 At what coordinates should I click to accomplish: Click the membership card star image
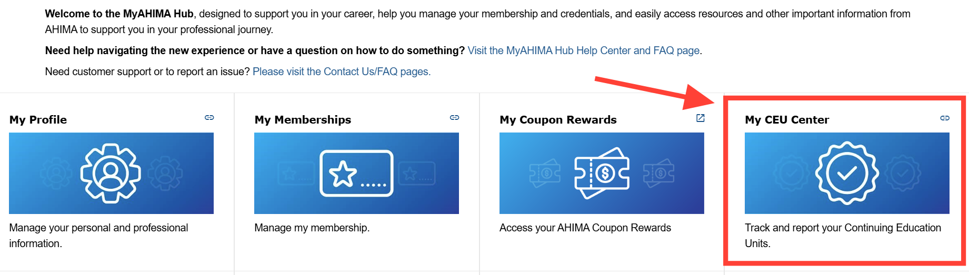(x=356, y=173)
